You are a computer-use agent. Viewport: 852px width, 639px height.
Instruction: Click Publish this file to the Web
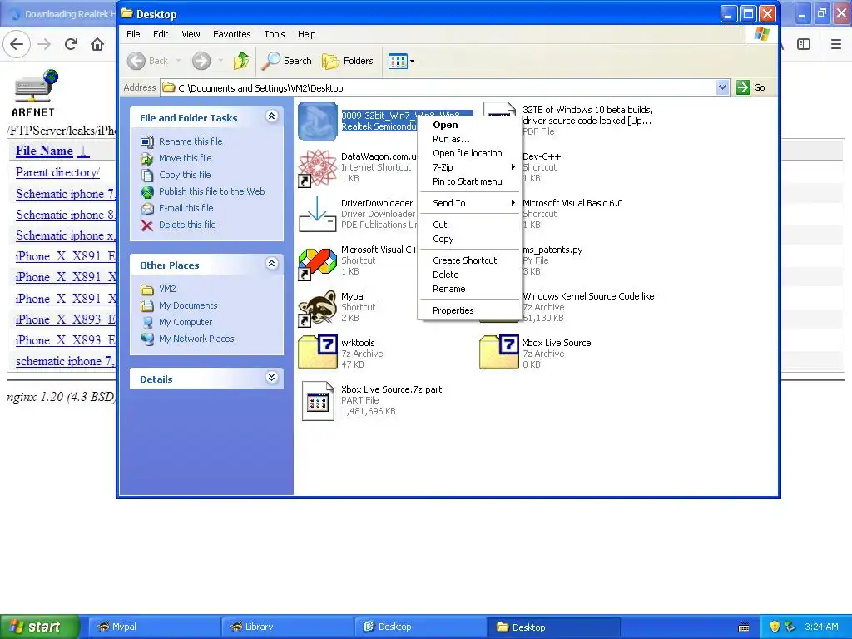[212, 191]
